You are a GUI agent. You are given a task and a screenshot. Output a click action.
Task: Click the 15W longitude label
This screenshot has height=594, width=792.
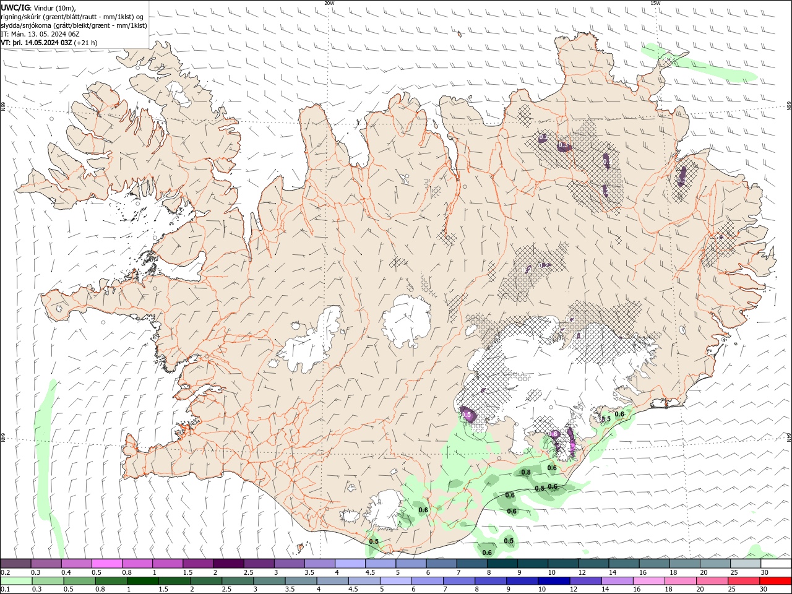[x=655, y=3]
